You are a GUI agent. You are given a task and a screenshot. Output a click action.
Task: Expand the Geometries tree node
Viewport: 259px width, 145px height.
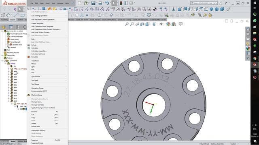(2, 55)
